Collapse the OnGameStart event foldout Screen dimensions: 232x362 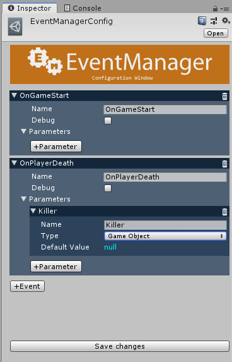point(14,95)
